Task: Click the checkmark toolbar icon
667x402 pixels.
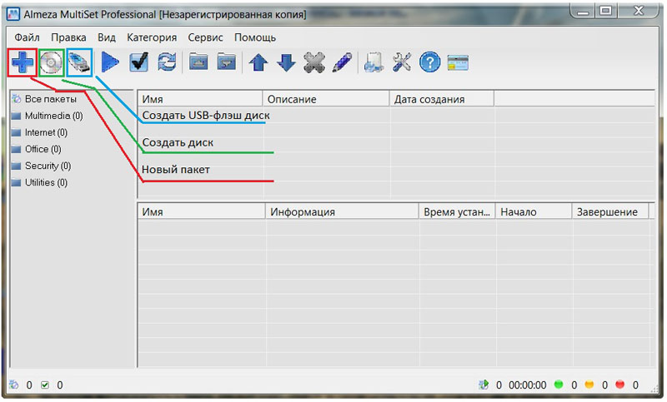Action: click(139, 62)
